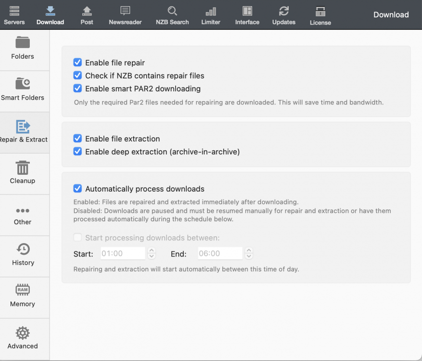422x361 pixels.
Task: Open the Servers preferences pane
Action: pyautogui.click(x=14, y=15)
